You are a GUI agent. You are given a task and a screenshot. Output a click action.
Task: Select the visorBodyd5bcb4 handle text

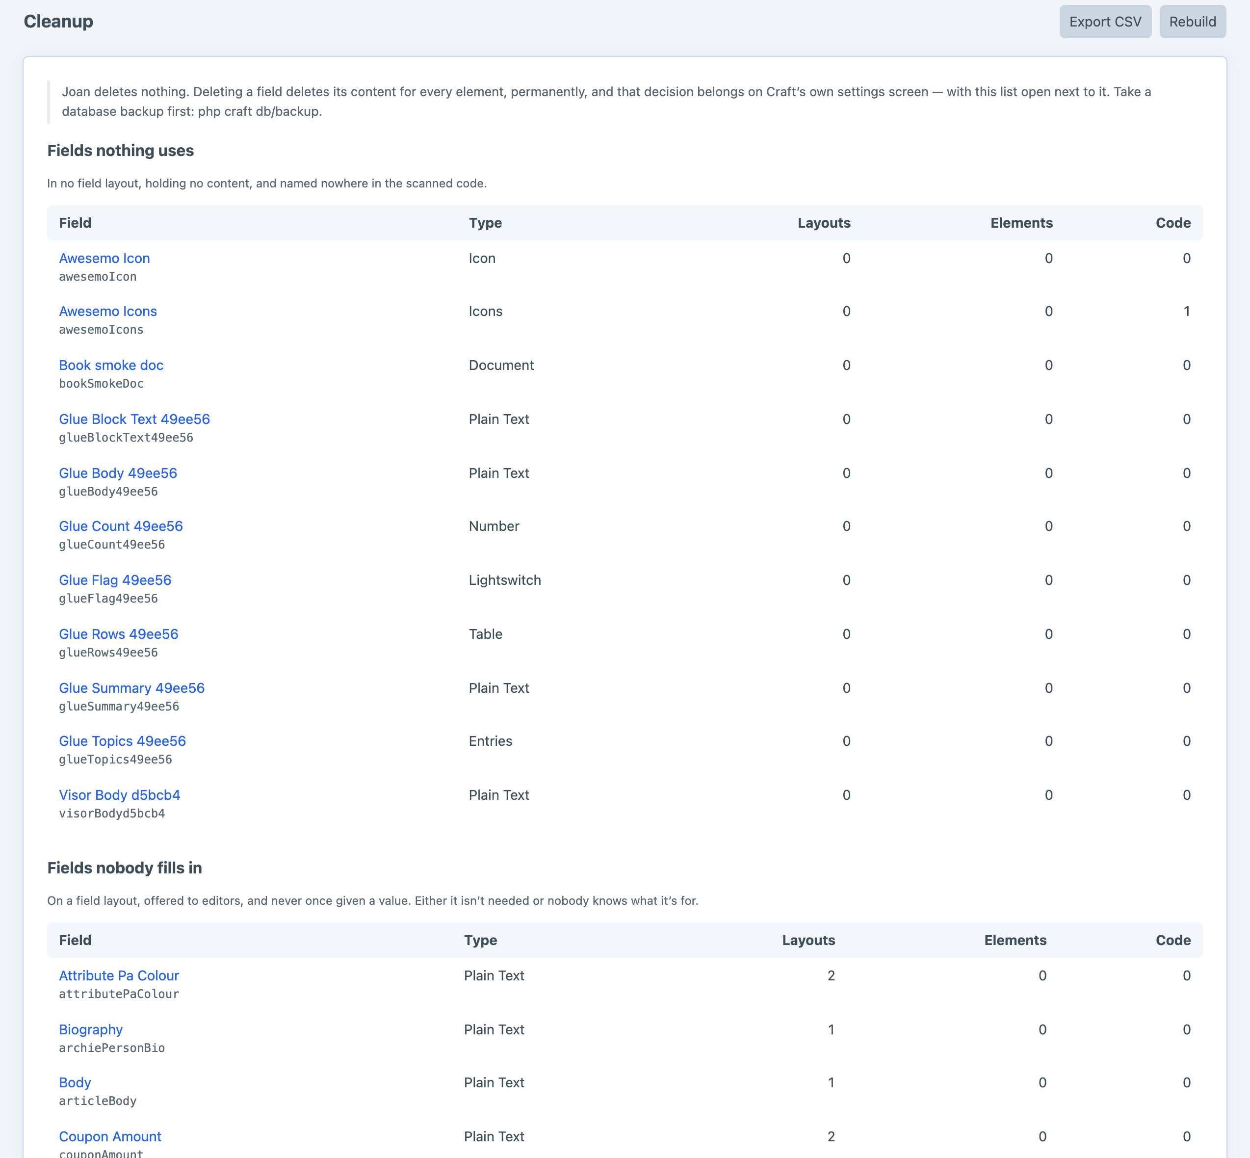point(111,814)
